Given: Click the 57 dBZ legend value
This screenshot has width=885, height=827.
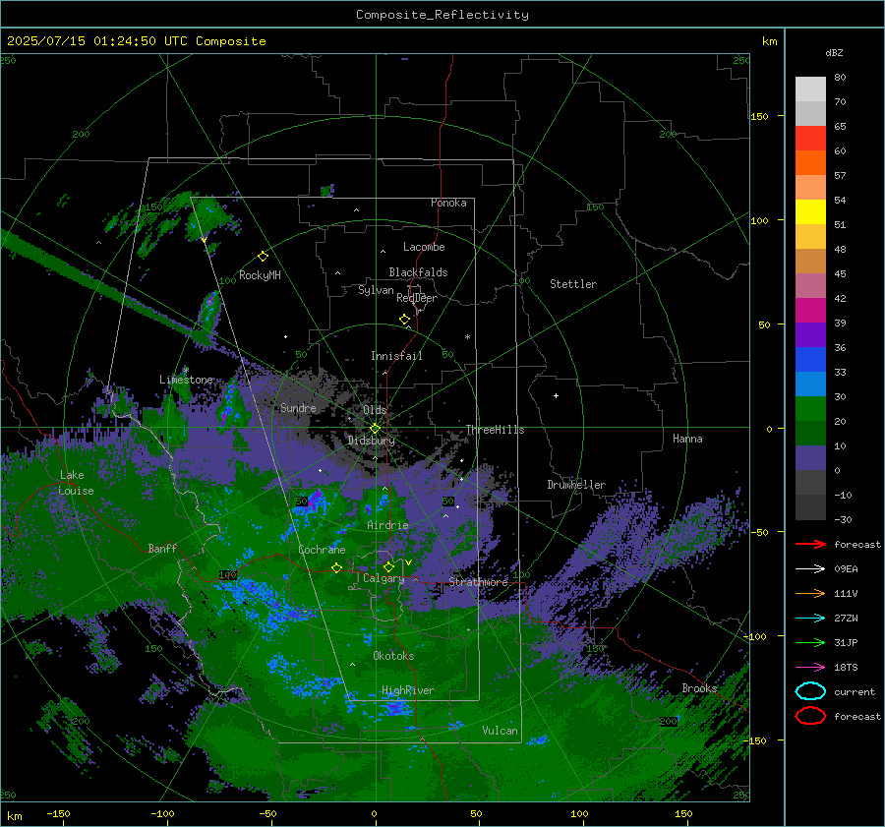Looking at the screenshot, I should [x=840, y=176].
